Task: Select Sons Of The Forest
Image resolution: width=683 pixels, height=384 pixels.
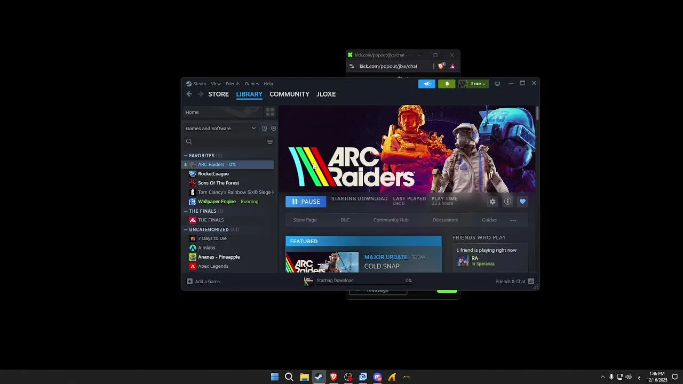Action: click(228, 183)
